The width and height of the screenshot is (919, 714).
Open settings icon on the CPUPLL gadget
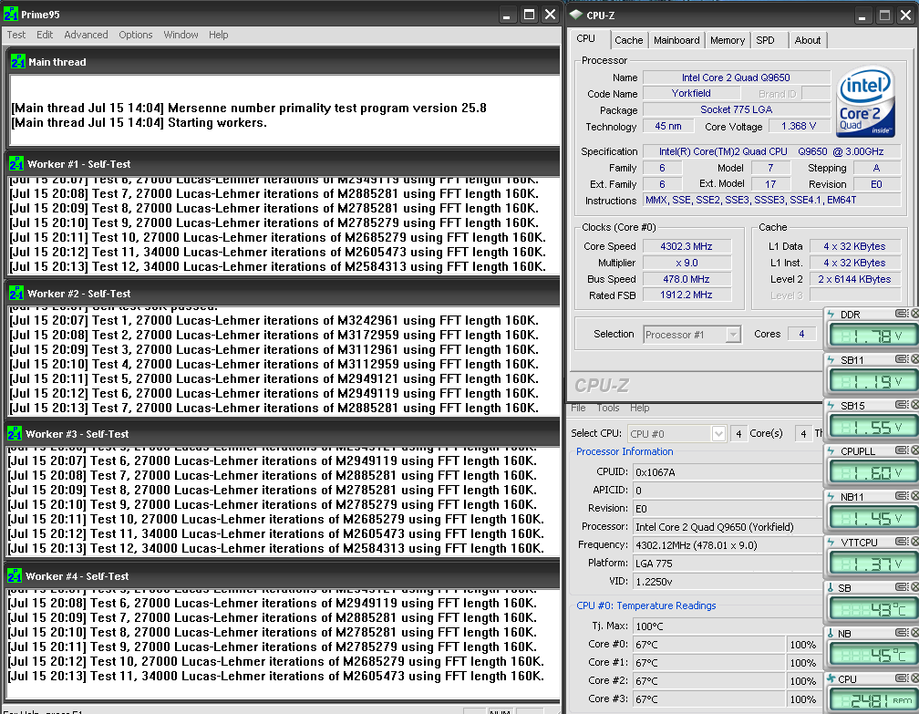(x=902, y=450)
